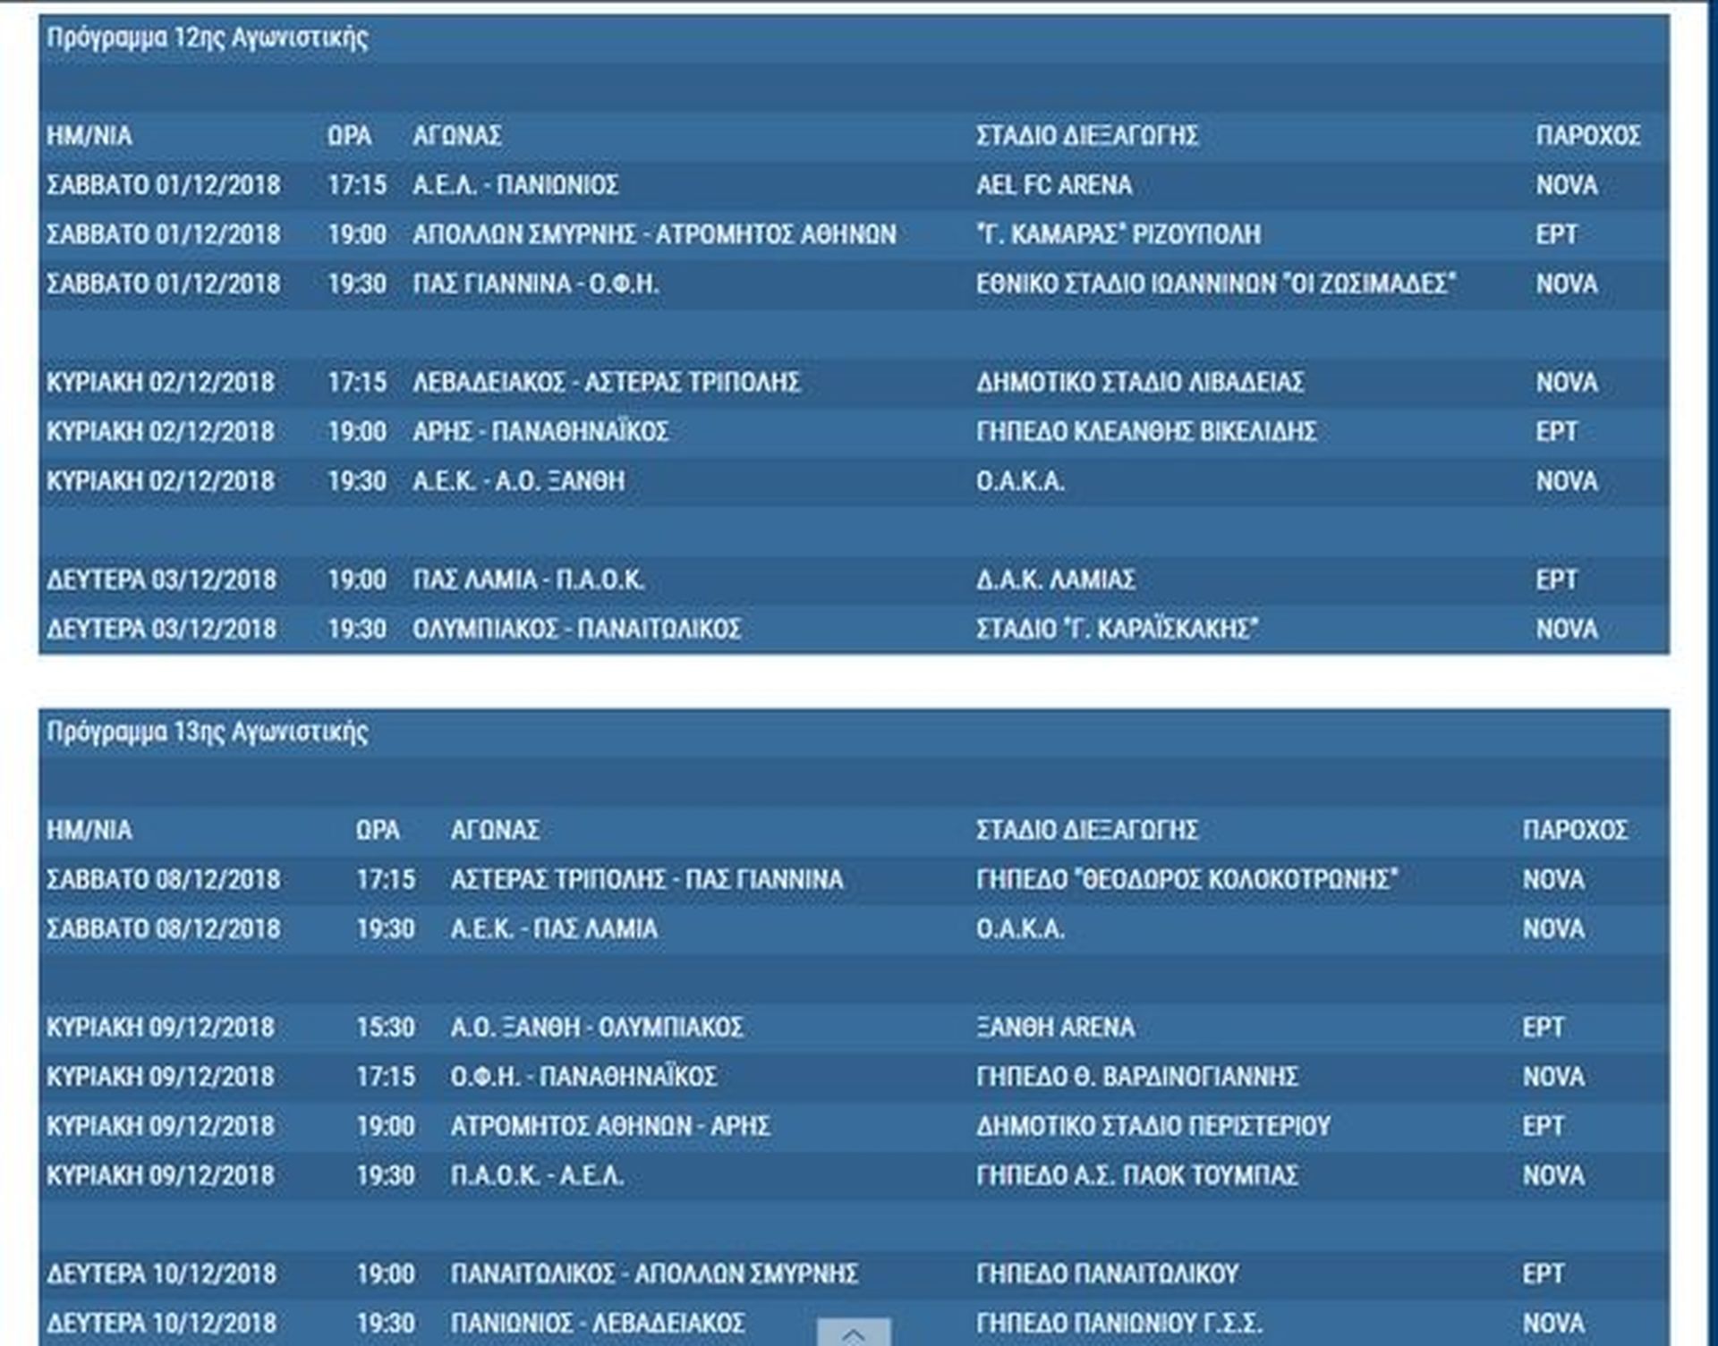Click 'Ο.Α.Κ.Α.' in the Α.Ε.Κ. - Α.Ο. ΞΑΝΘΗ row
The height and width of the screenshot is (1346, 1718).
click(x=1020, y=481)
